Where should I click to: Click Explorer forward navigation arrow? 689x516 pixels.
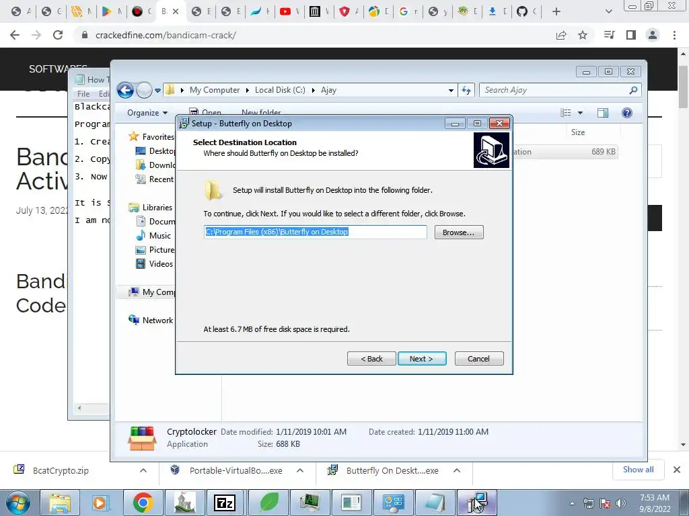click(144, 91)
